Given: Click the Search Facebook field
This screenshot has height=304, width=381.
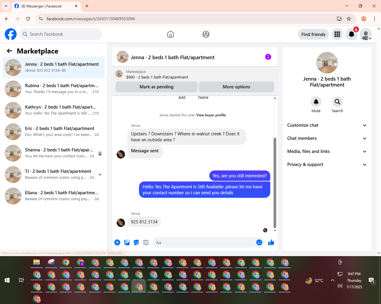Looking at the screenshot, I should (x=61, y=34).
